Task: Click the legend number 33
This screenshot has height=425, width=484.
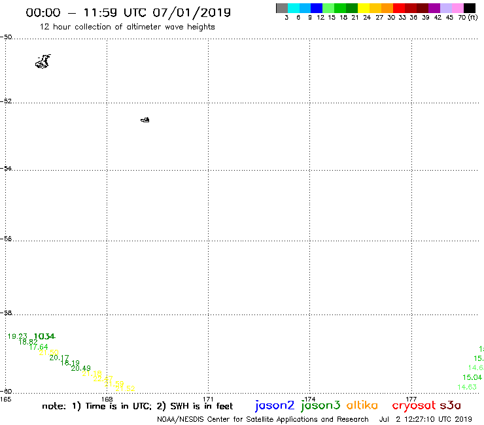Action: tap(402, 17)
